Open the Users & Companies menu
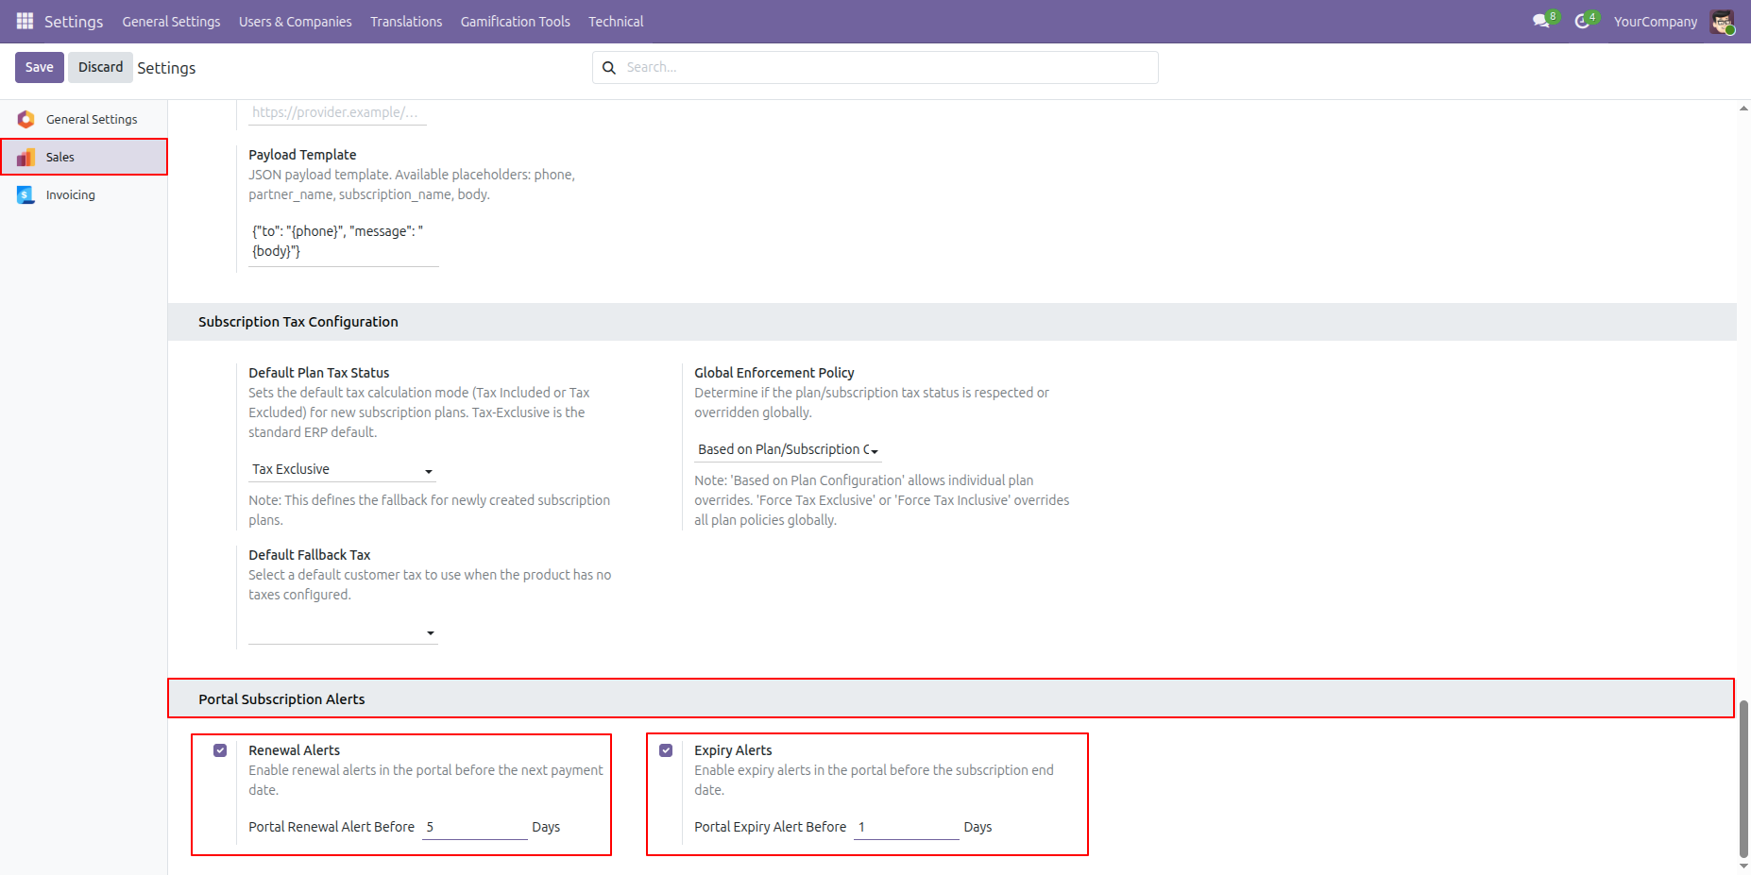The height and width of the screenshot is (875, 1751). [x=295, y=21]
